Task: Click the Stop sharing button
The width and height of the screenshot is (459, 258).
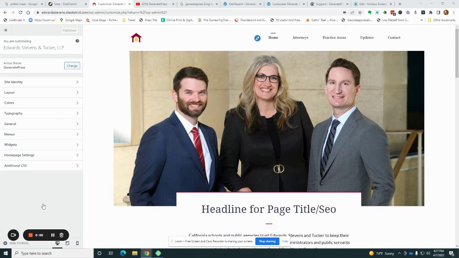Action: [267, 241]
